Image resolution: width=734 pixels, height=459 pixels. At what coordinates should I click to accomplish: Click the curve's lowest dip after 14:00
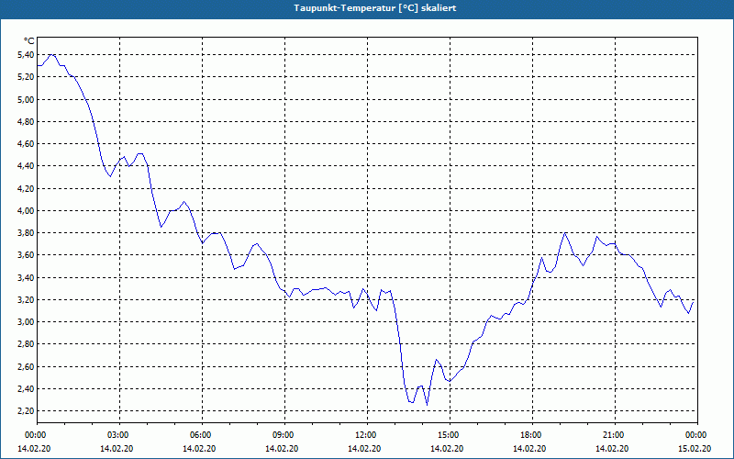[427, 405]
